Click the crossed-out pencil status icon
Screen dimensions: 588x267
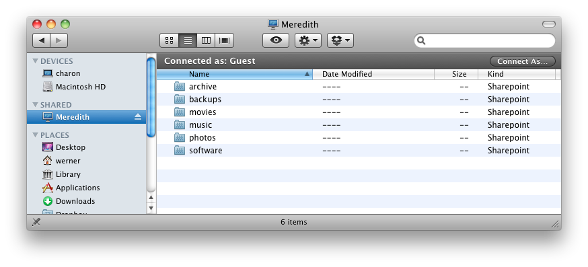tap(36, 222)
